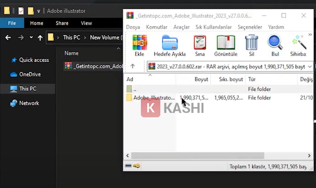Click the Ekle (Add) archive icon

click(139, 43)
